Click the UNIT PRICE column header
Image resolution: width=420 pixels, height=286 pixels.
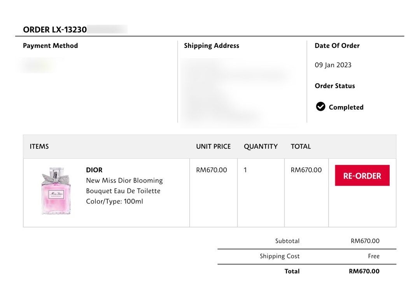213,147
